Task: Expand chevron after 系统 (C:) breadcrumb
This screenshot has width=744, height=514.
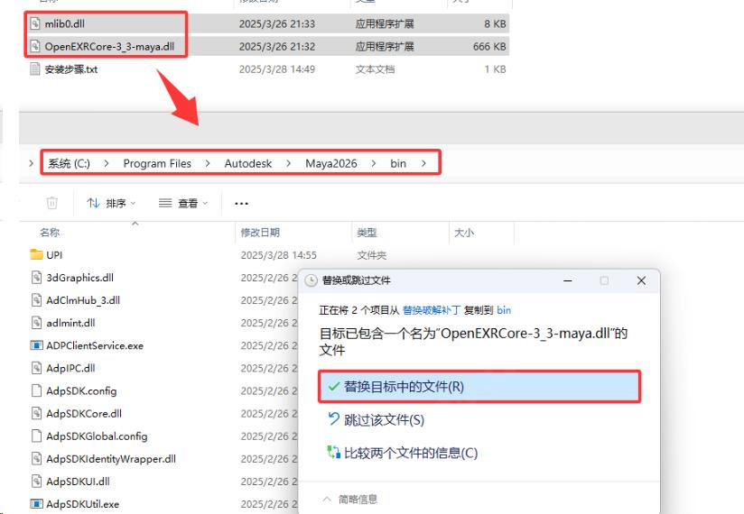Action: (107, 163)
